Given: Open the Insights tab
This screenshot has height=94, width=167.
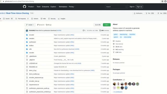Looking at the screenshot, I should point(62,19).
